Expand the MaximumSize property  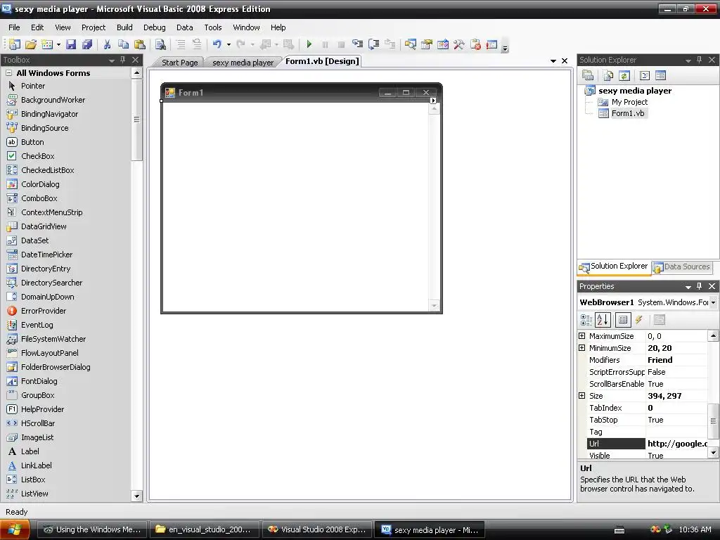(x=581, y=336)
